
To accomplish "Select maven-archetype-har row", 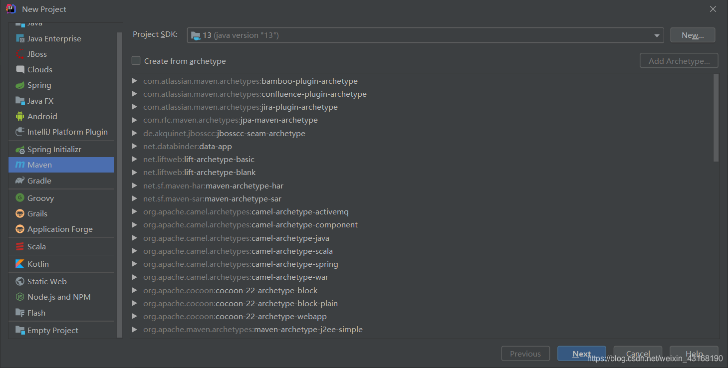I will pos(422,185).
